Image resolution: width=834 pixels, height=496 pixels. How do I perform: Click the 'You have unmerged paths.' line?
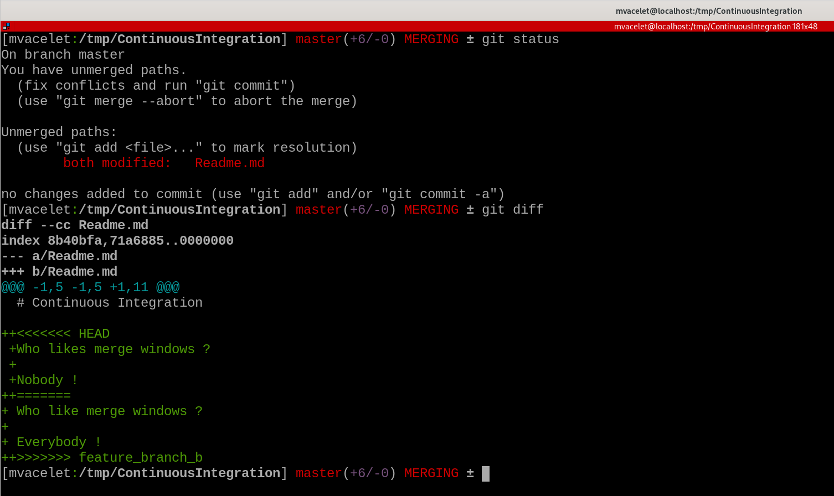(94, 70)
